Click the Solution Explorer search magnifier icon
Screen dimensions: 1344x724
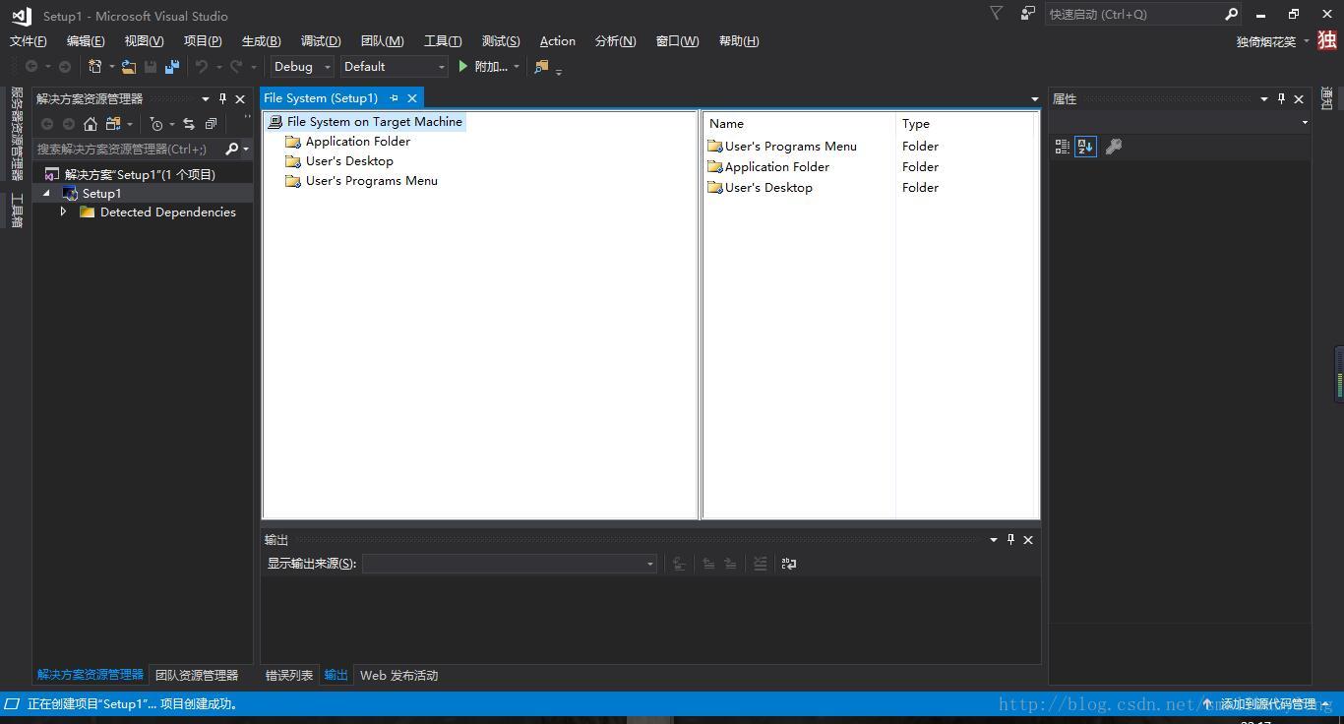pyautogui.click(x=232, y=149)
